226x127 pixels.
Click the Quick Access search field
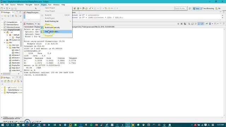coord(180,8)
